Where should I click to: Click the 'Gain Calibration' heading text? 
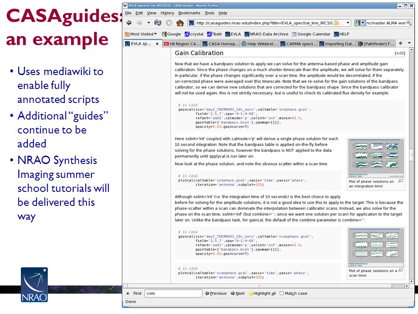point(199,53)
